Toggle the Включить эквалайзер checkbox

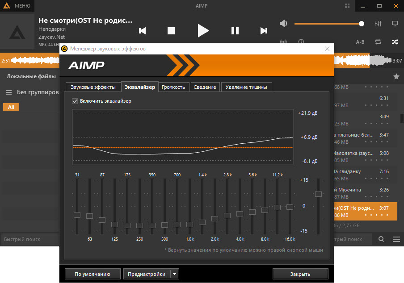[x=75, y=101]
